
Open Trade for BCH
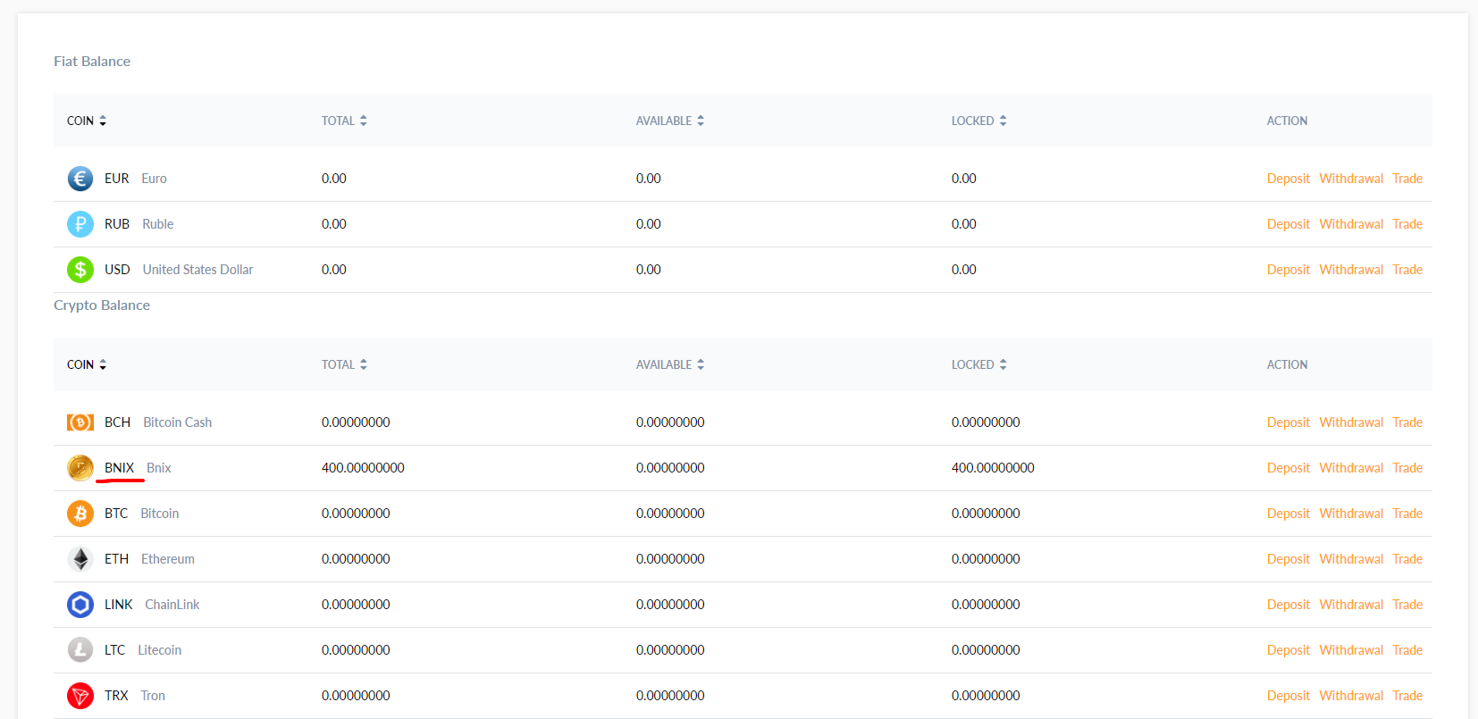(x=1407, y=422)
